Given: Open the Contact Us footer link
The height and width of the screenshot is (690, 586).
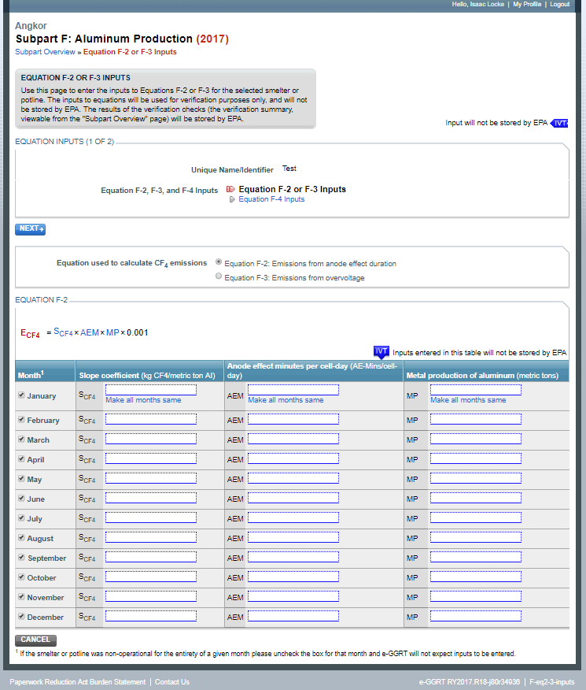Looking at the screenshot, I should pos(172,681).
